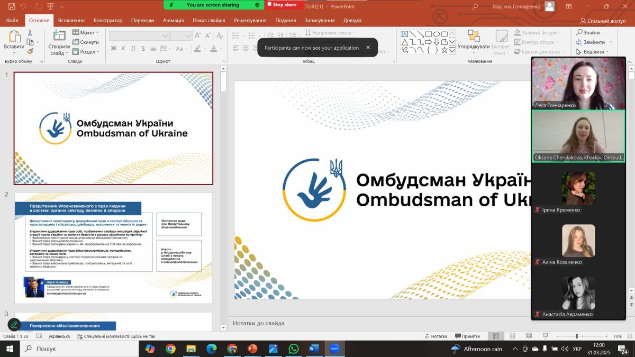Image resolution: width=635 pixels, height=357 pixels.
Task: Open the Вставлення (Insert) ribbon tab
Action: coord(71,21)
